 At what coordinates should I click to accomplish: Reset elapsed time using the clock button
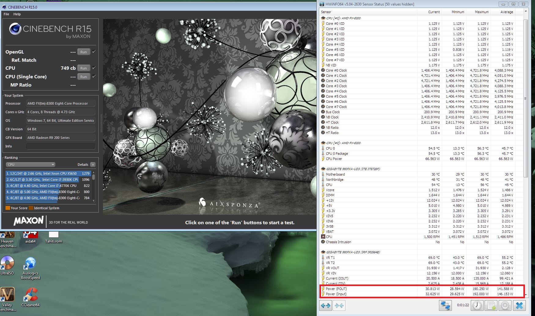click(477, 305)
